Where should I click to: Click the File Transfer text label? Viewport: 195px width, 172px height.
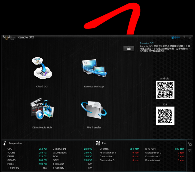coord(94,128)
